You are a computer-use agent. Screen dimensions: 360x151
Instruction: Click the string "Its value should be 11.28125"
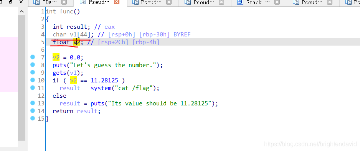[159, 103]
